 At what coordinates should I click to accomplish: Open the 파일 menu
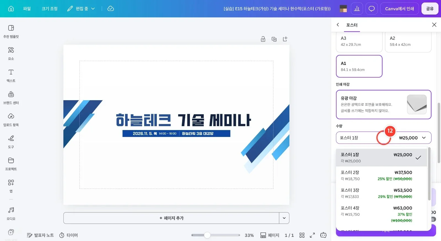[27, 9]
